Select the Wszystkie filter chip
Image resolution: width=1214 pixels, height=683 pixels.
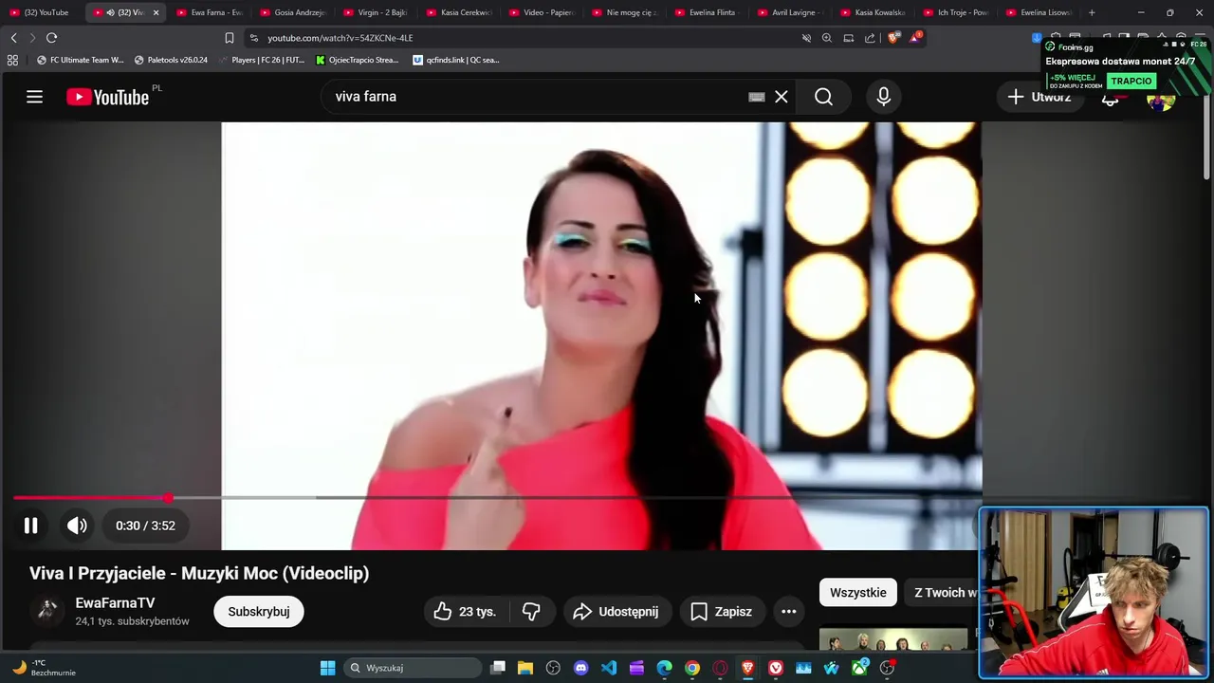point(858,593)
